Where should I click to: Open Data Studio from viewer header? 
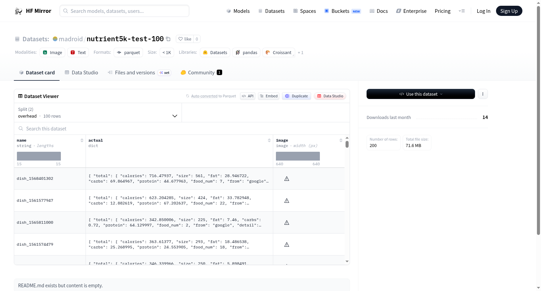pos(330,96)
